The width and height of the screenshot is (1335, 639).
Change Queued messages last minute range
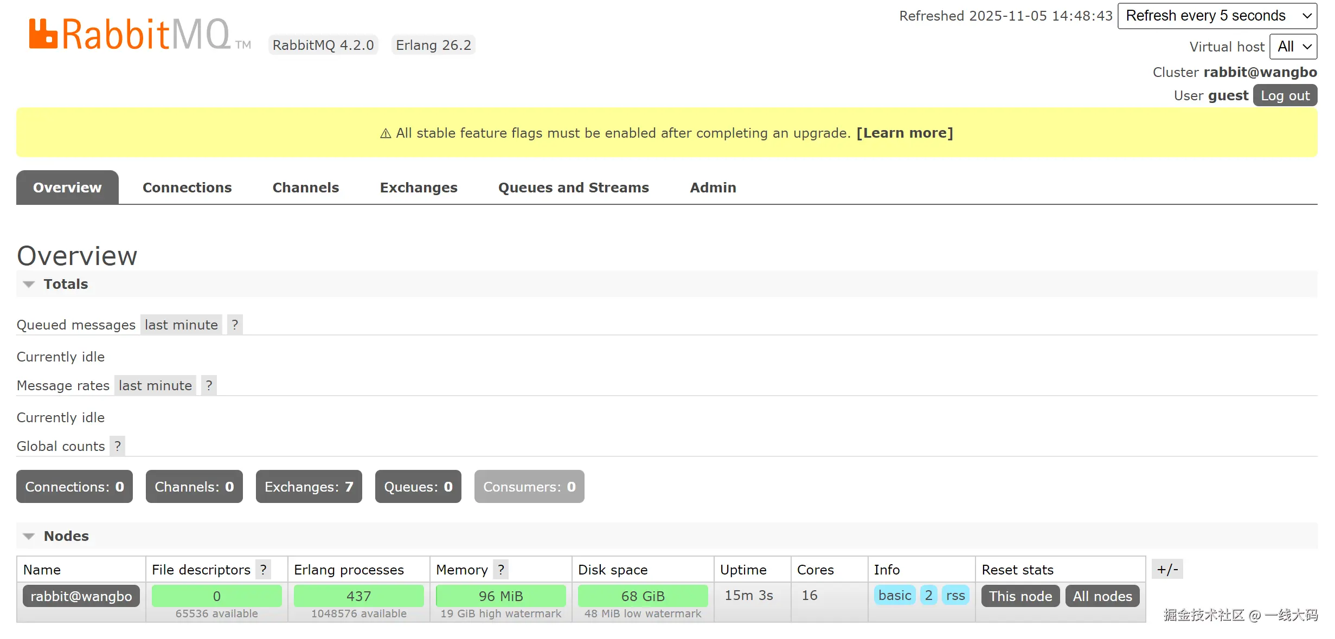[x=181, y=325]
